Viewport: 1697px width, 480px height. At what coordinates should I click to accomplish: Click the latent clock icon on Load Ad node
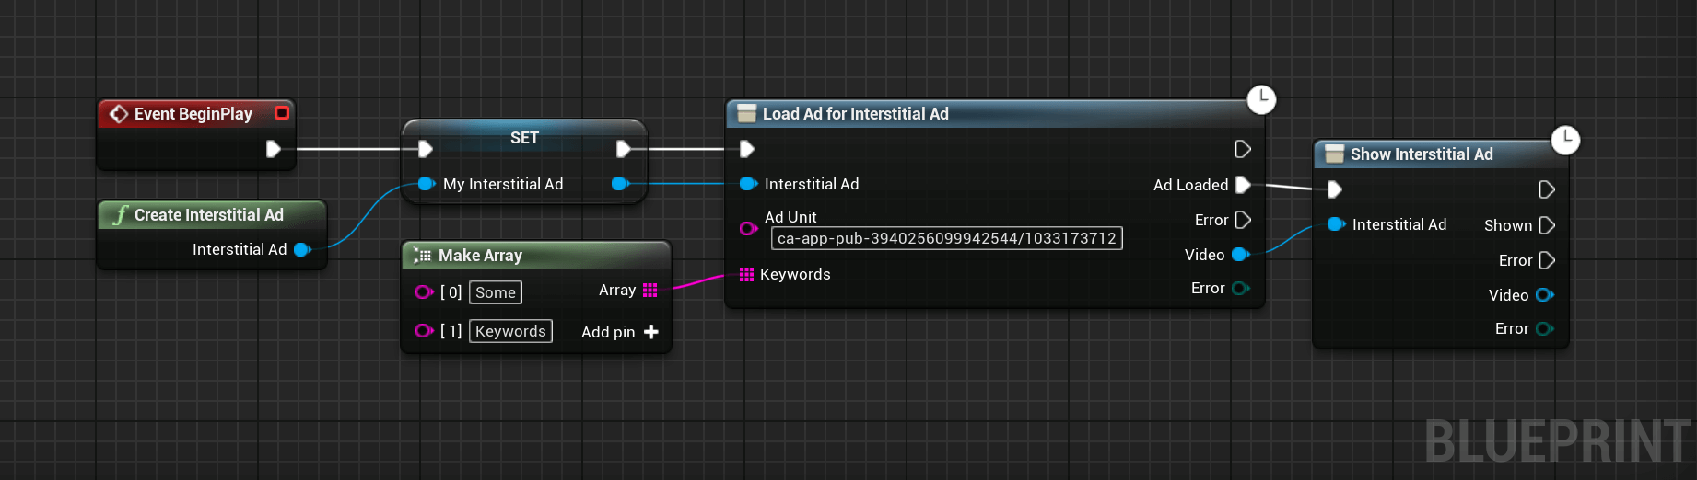[x=1261, y=99]
